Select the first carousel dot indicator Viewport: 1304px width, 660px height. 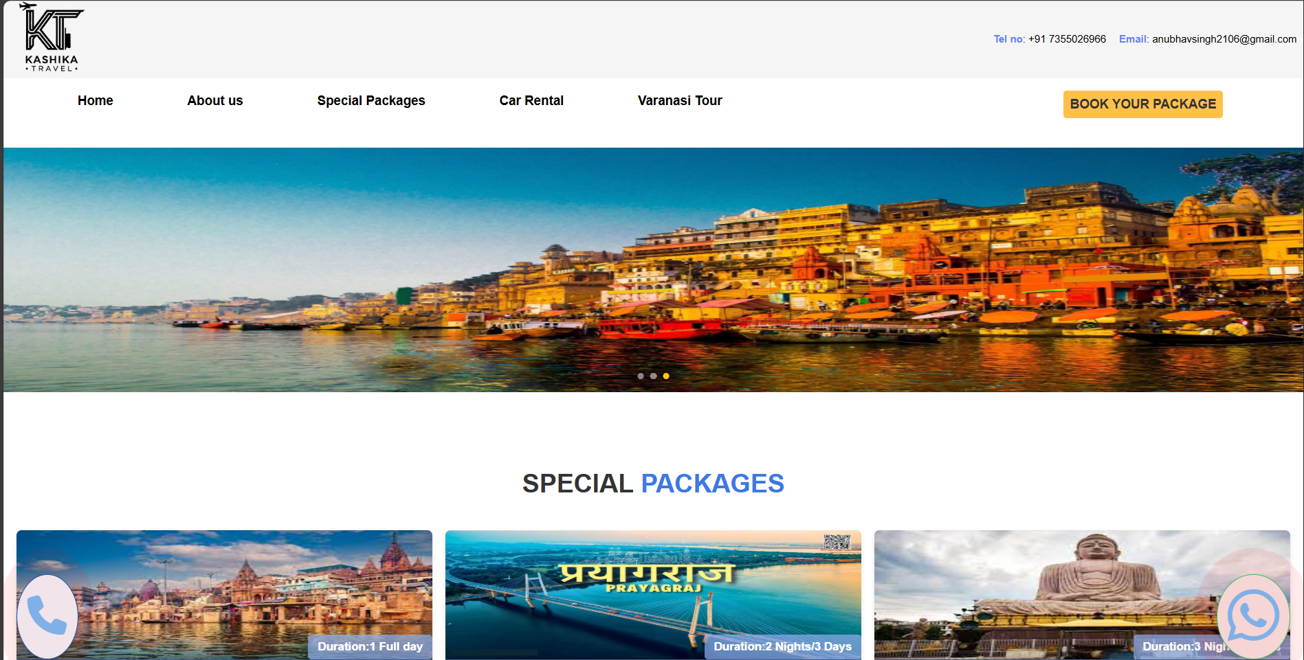641,376
